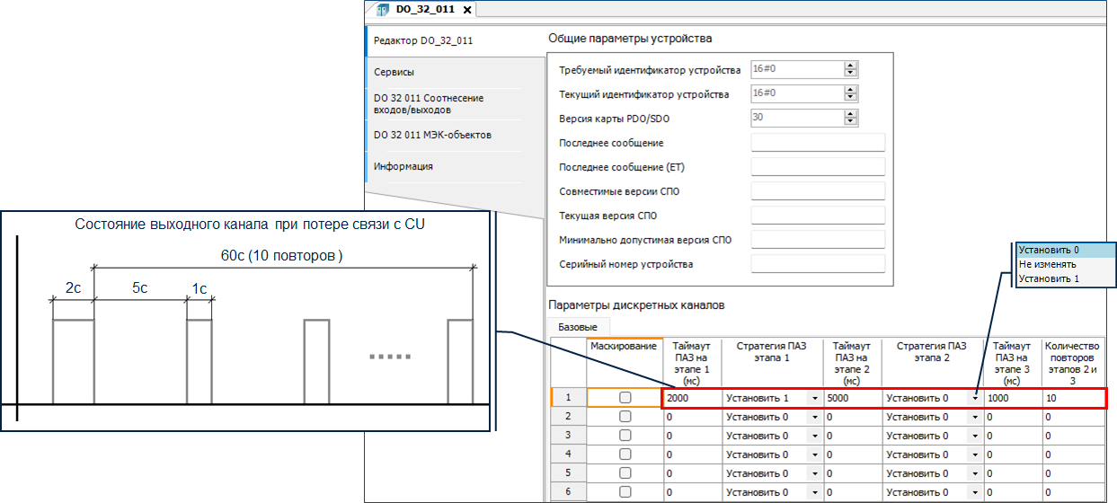Image resolution: width=1117 pixels, height=503 pixels.
Task: Toggle Маскирование checkbox in row 3
Action: (x=625, y=436)
